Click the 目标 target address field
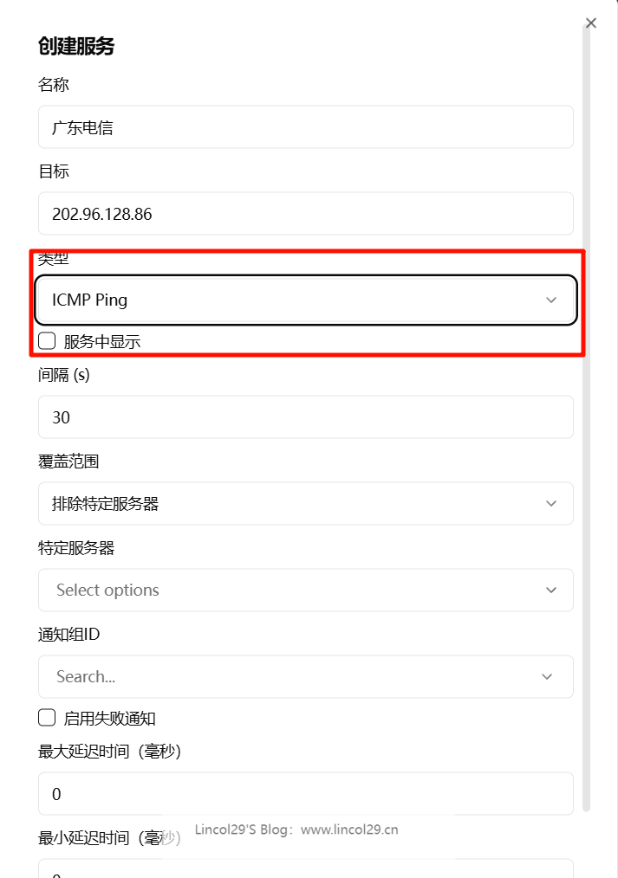 [x=305, y=214]
